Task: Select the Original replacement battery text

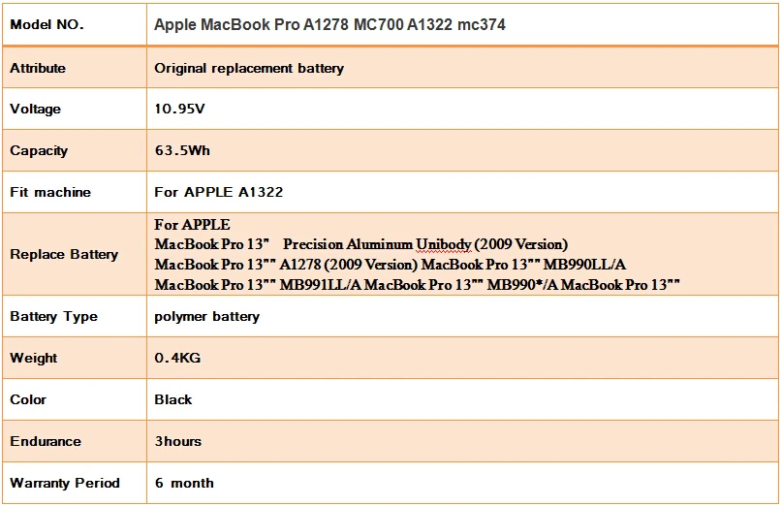Action: [x=249, y=68]
